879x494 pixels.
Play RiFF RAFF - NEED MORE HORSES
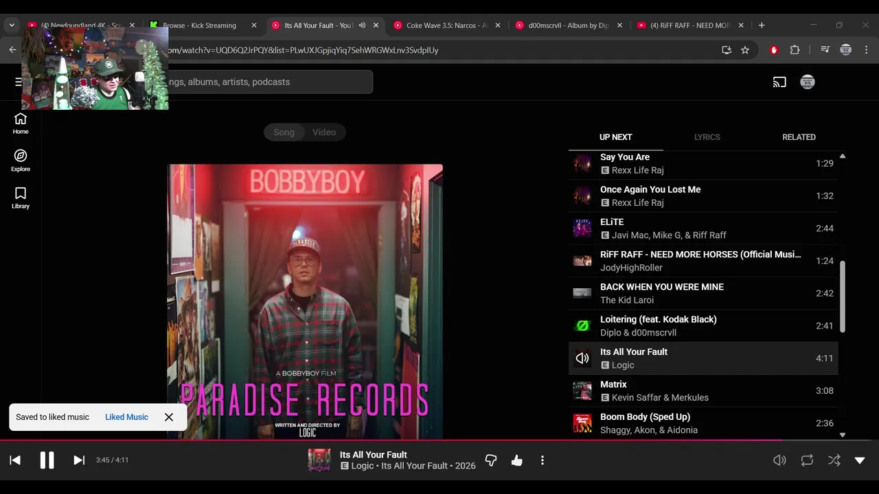pos(703,261)
